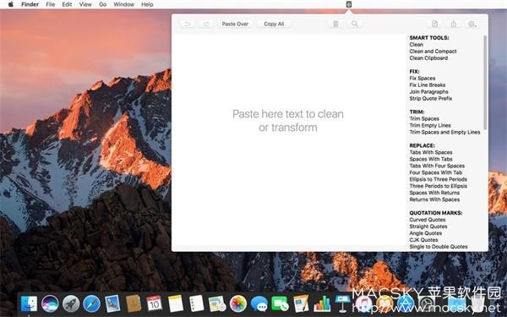This screenshot has width=507, height=317.
Task: Open the Window menu
Action: click(x=124, y=4)
